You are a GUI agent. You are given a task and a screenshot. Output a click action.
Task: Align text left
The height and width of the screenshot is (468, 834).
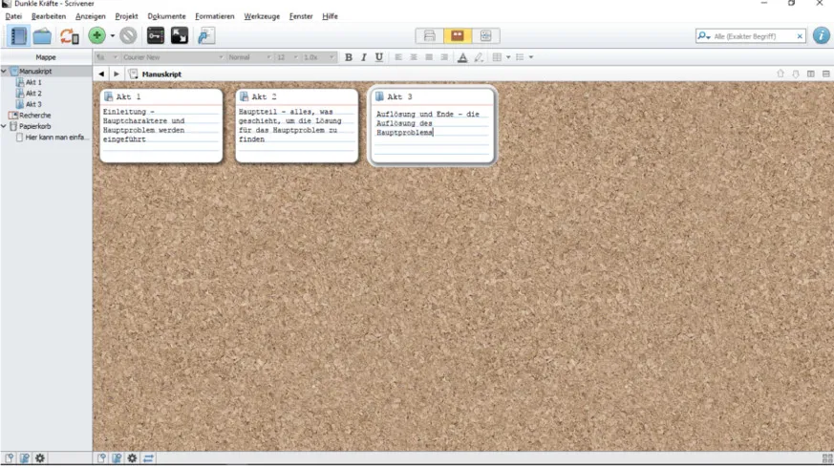pyautogui.click(x=398, y=57)
